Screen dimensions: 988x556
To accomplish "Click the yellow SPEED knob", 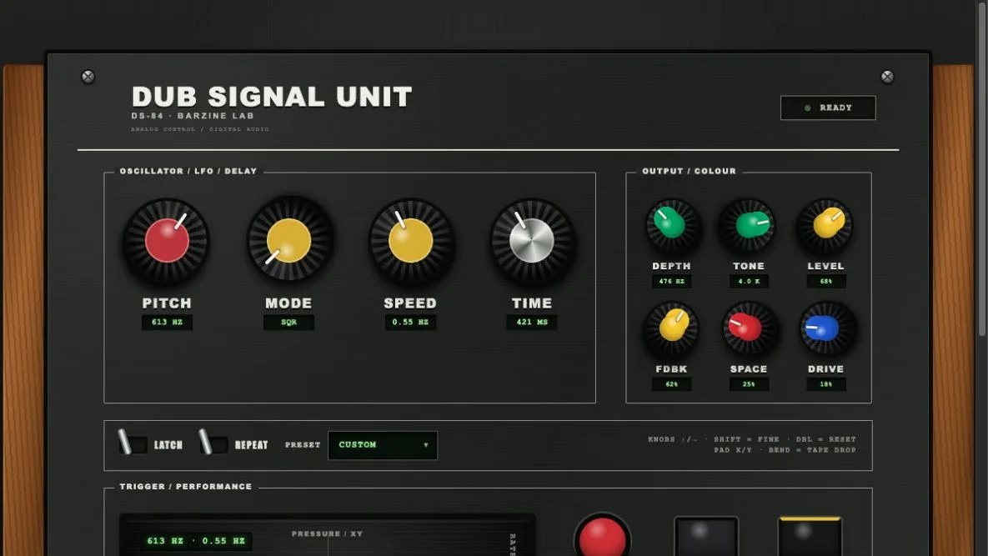I will tap(410, 241).
